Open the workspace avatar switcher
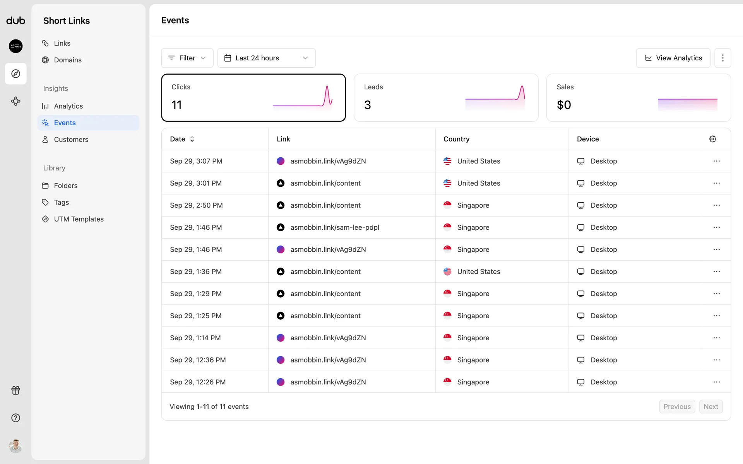Viewport: 743px width, 464px height. 15,46
